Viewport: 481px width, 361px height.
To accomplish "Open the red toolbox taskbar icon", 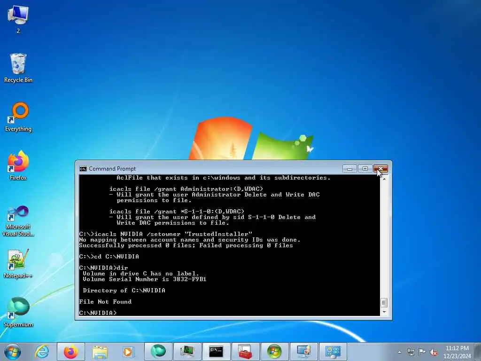I will [x=245, y=351].
